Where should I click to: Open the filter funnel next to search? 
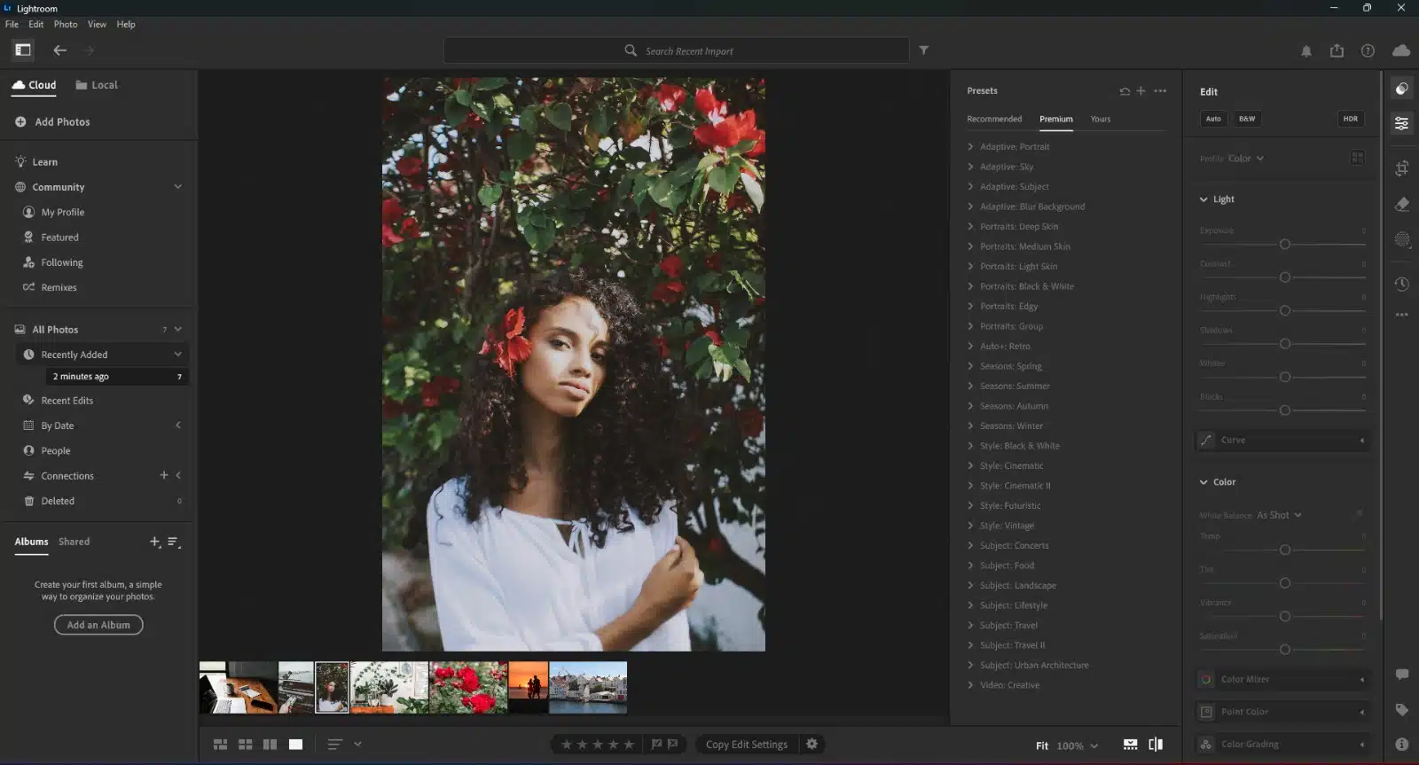click(923, 51)
